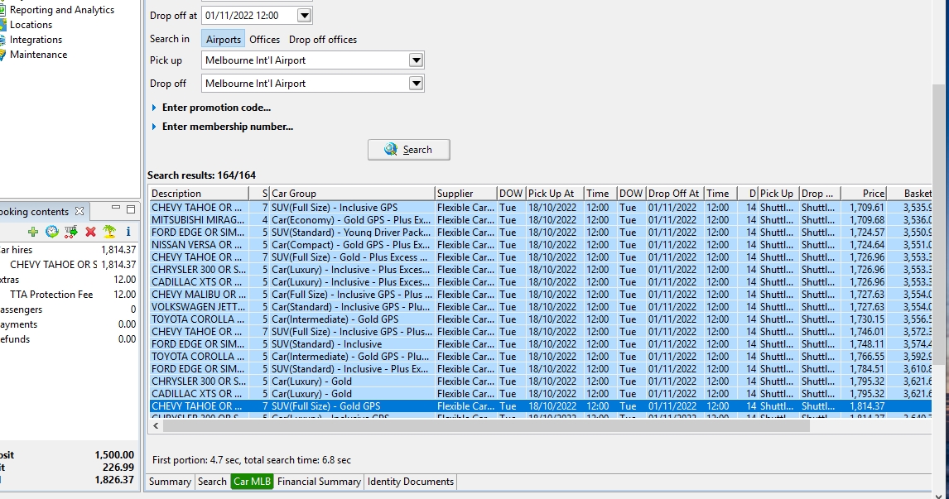949x499 pixels.
Task: Select the Car MLB tab
Action: (253, 482)
